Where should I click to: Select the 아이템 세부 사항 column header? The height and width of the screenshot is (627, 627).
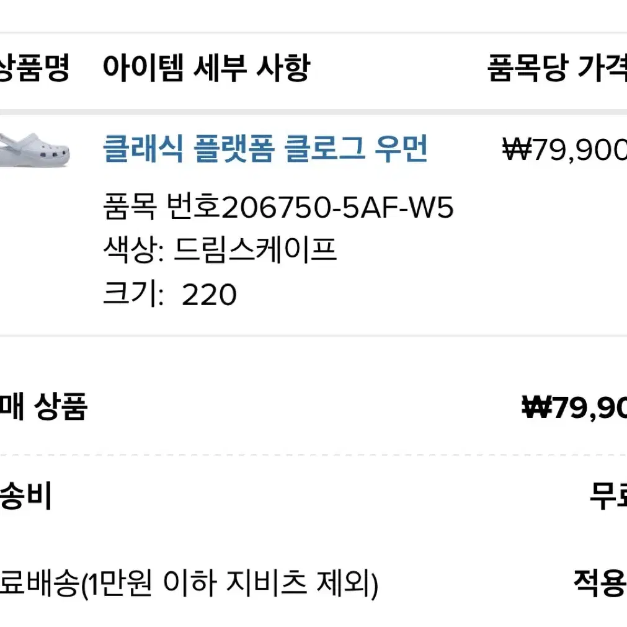[x=207, y=68]
